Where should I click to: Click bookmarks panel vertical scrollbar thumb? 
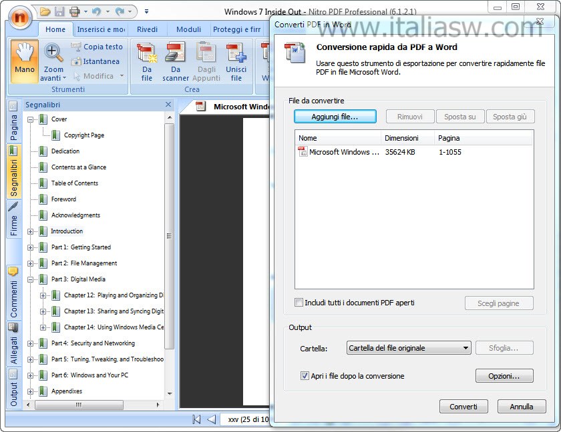[x=169, y=235]
